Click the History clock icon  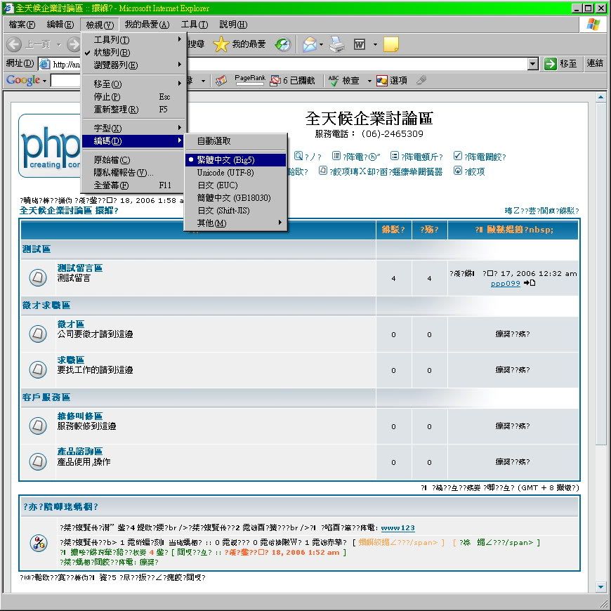point(283,44)
